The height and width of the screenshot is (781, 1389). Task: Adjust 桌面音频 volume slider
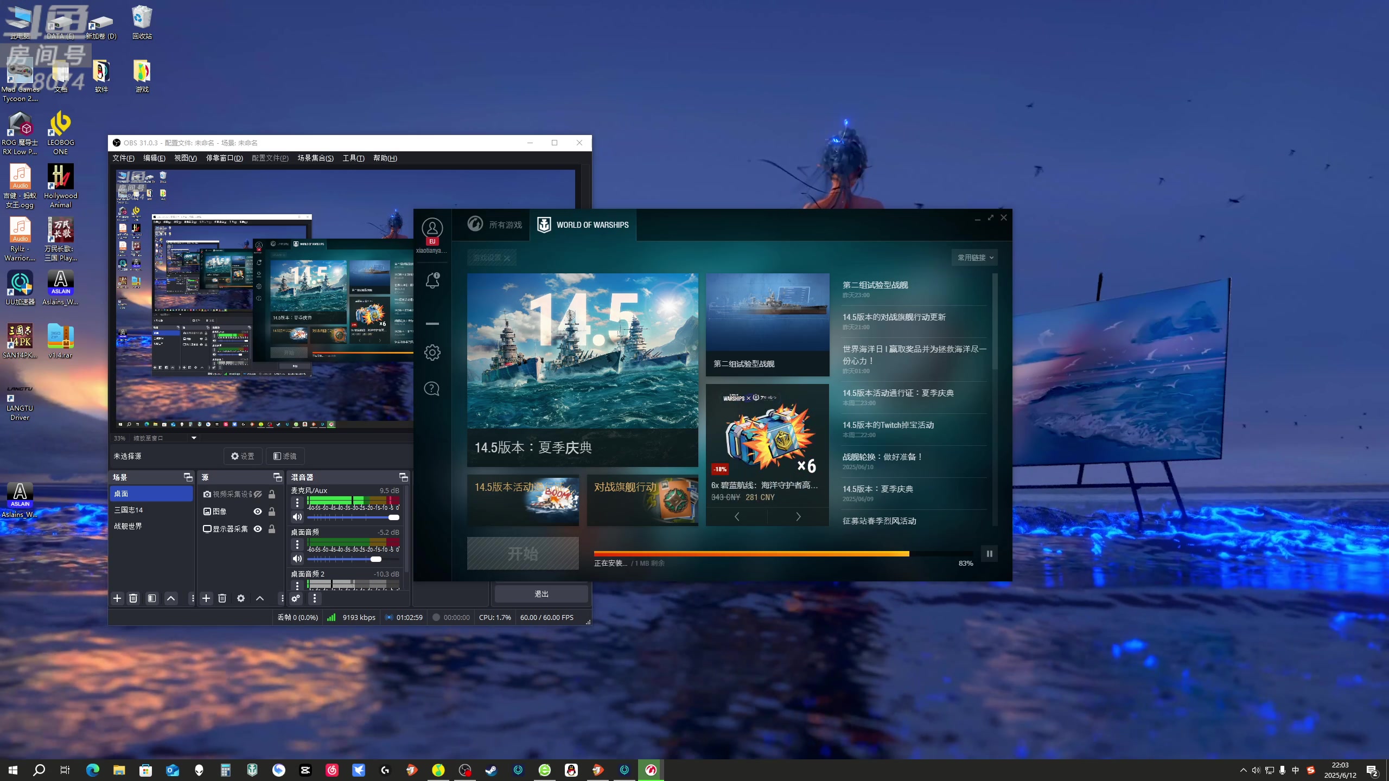point(376,559)
